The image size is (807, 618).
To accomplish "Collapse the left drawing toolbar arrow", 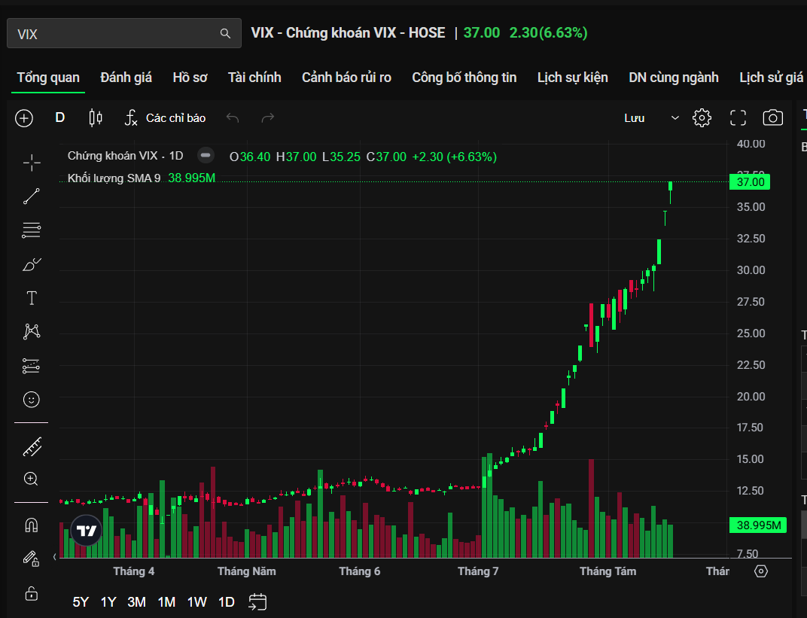I will (54, 557).
